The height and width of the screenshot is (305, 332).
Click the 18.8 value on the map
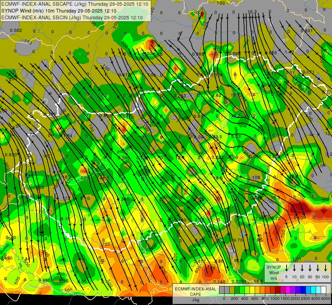click(x=258, y=281)
